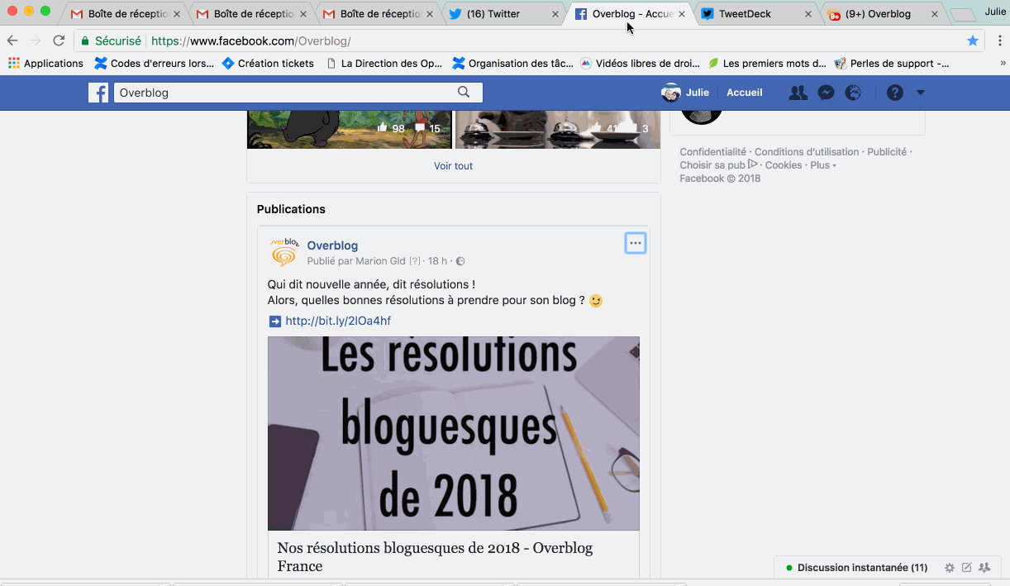This screenshot has height=586, width=1010.
Task: Expand the Plus footer dropdown
Action: [823, 165]
